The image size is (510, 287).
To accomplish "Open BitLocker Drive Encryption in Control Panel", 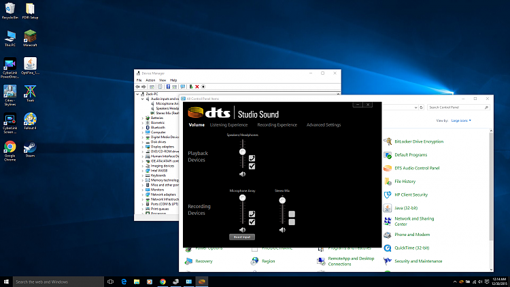I will tap(419, 141).
